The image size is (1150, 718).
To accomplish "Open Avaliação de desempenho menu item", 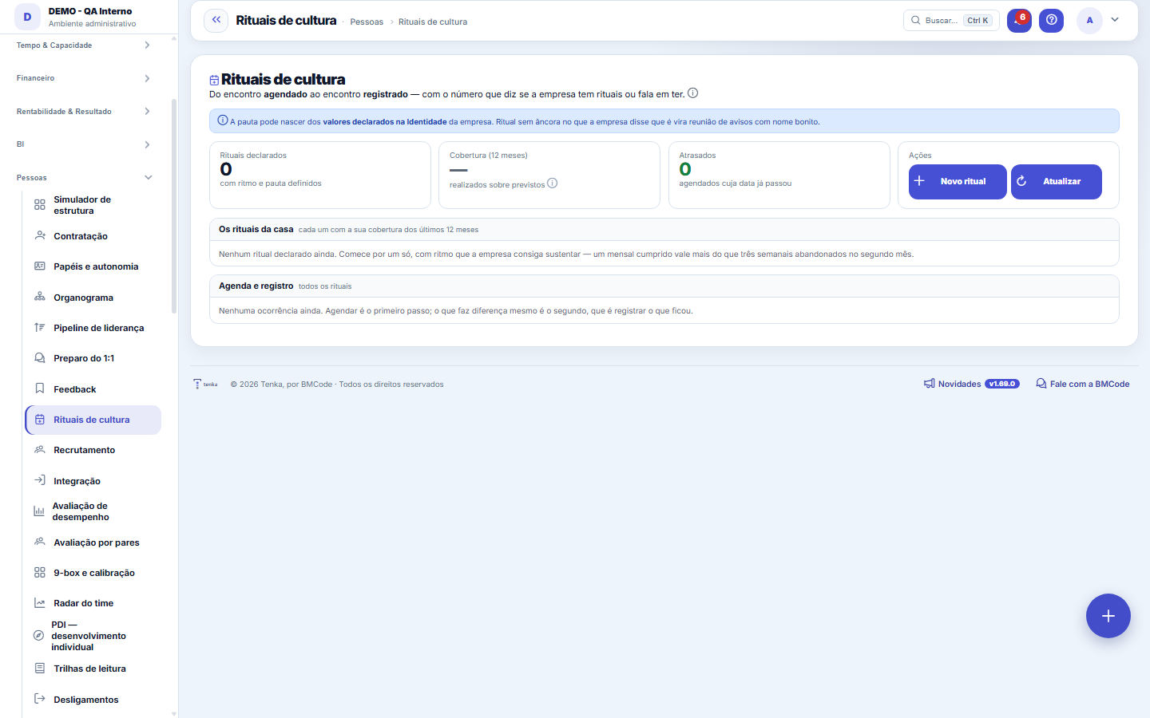I will 93,511.
